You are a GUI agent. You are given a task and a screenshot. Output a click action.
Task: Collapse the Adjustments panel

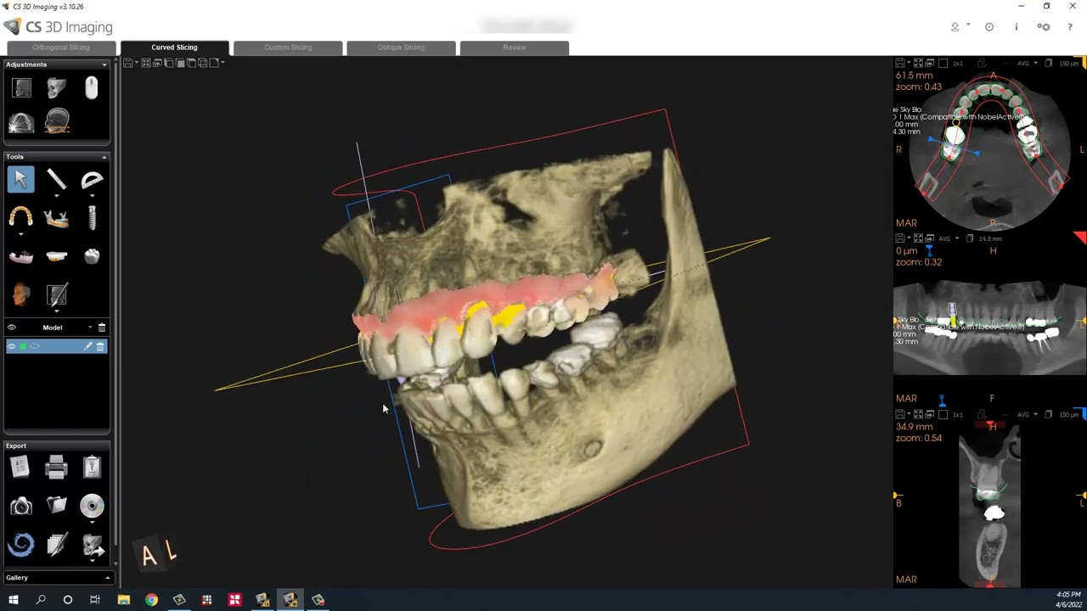click(x=104, y=64)
